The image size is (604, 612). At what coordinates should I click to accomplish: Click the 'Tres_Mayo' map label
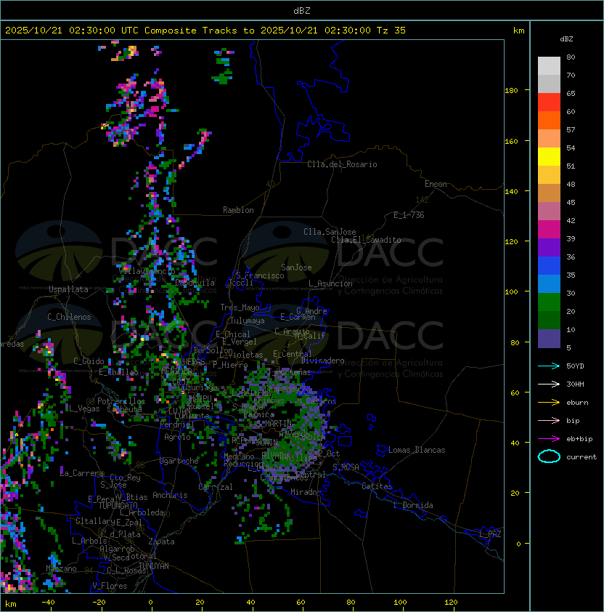(x=240, y=307)
